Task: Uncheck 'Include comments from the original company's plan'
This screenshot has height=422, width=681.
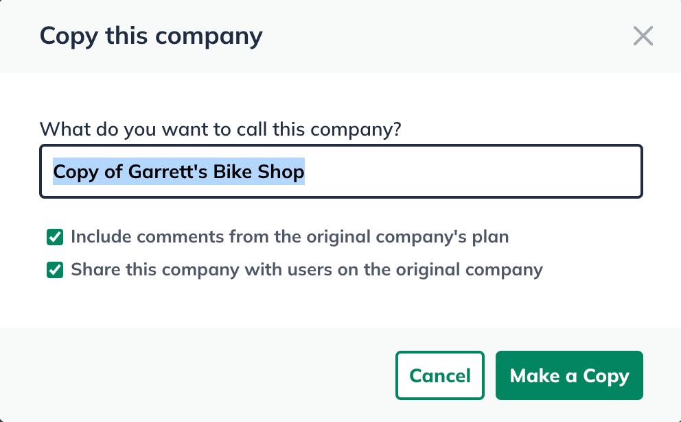Action: pos(54,236)
